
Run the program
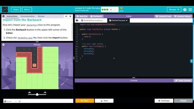coord(85,101)
